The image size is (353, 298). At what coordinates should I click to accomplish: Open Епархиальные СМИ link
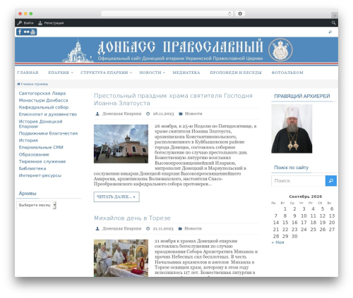click(41, 147)
